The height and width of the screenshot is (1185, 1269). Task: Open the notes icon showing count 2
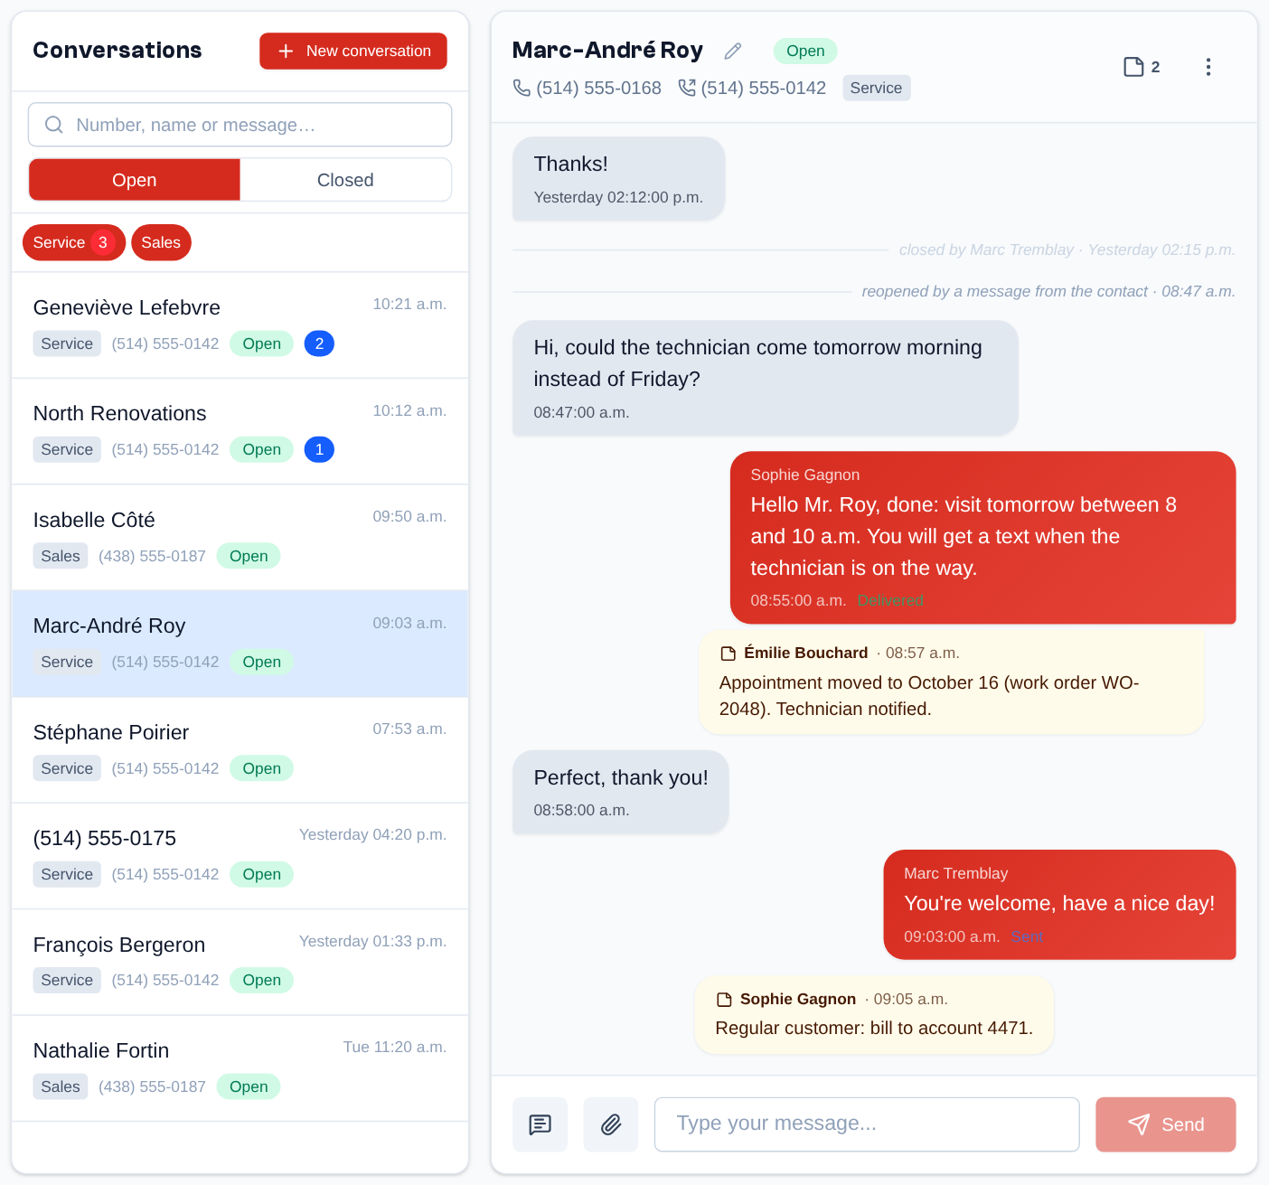pos(1142,67)
